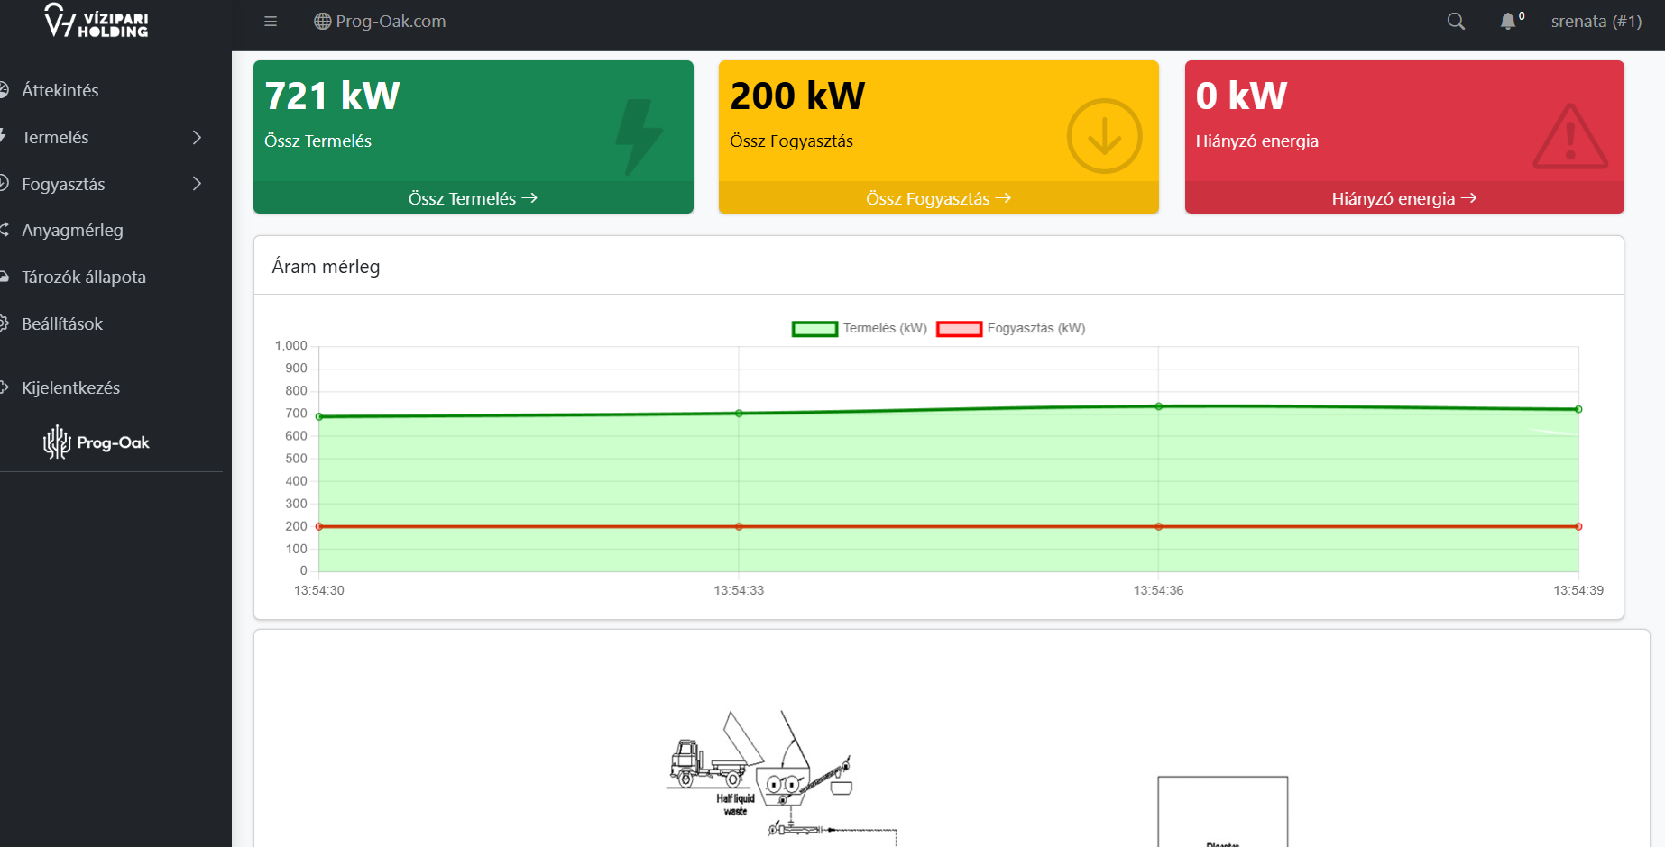Image resolution: width=1665 pixels, height=847 pixels.
Task: Click the Prog-Oak logo in sidebar
Action: pos(97,442)
